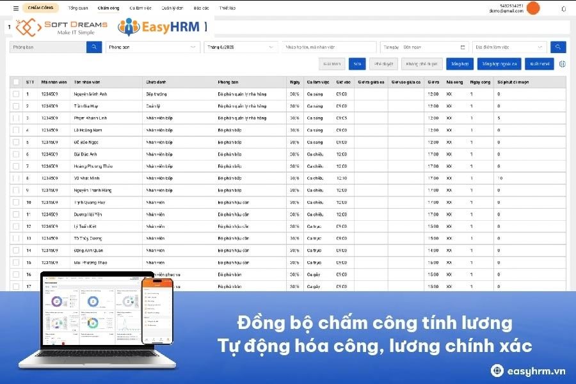Click the employee name or code search field

click(329, 47)
